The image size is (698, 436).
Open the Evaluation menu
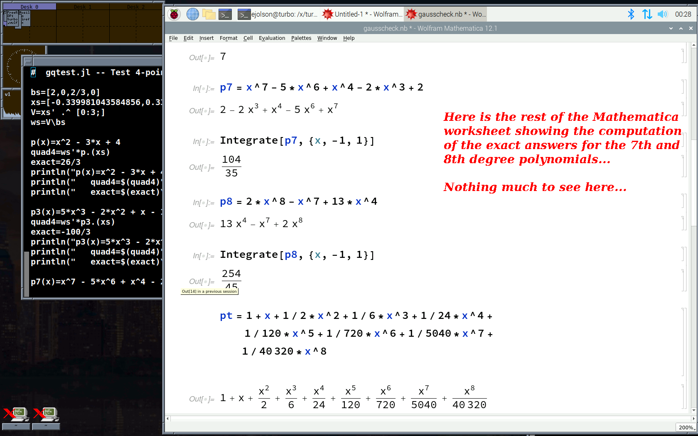tap(272, 38)
